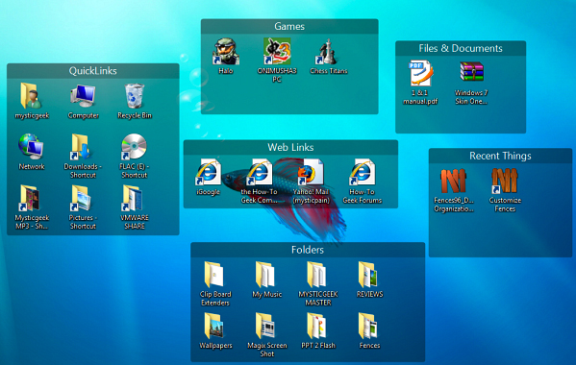Open the Network icon
The width and height of the screenshot is (576, 365).
pos(31,147)
